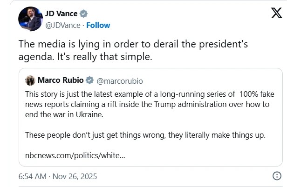The height and width of the screenshot is (187, 287).
Task: Click the JD Vance display name
Action: click(61, 14)
